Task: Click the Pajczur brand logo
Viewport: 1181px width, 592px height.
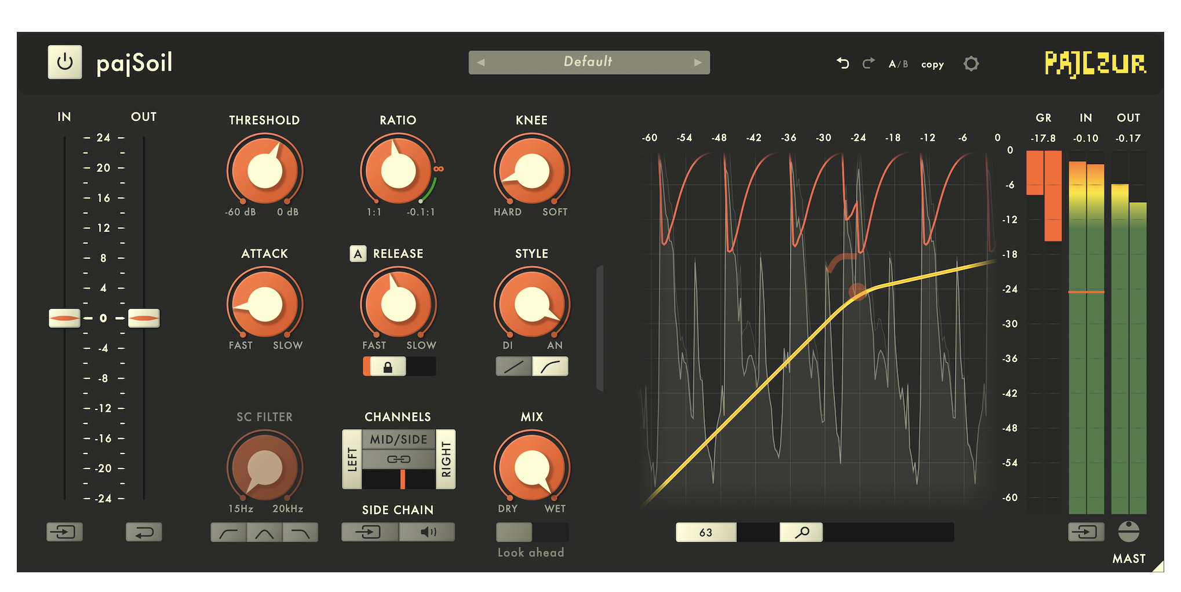Action: [1095, 64]
